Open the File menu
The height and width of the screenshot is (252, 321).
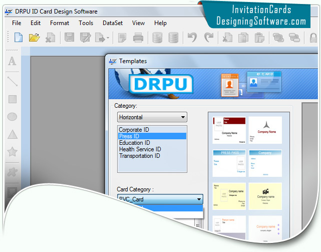tap(17, 23)
